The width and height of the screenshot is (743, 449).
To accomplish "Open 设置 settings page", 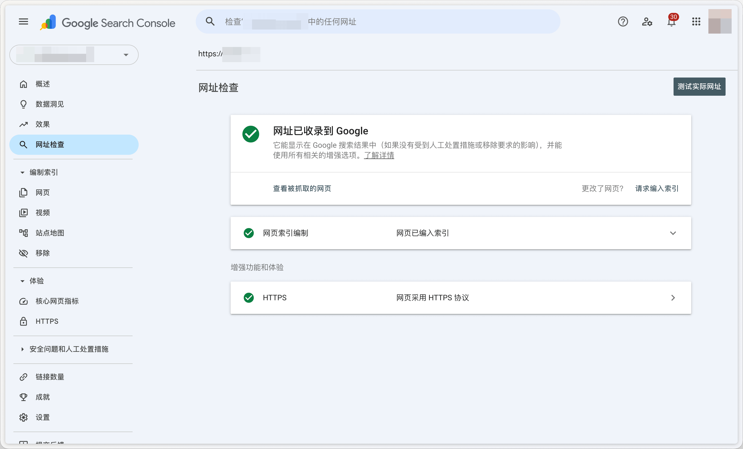I will point(74,417).
